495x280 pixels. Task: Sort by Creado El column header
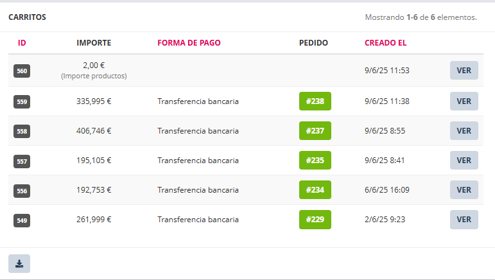coord(385,43)
